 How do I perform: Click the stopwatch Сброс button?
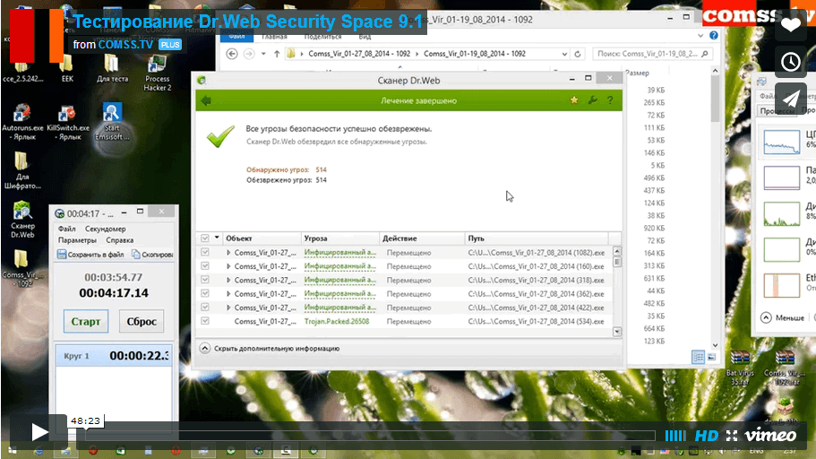click(142, 322)
